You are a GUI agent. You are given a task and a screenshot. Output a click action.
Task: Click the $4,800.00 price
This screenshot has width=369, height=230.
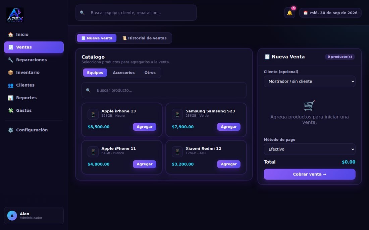tap(99, 164)
